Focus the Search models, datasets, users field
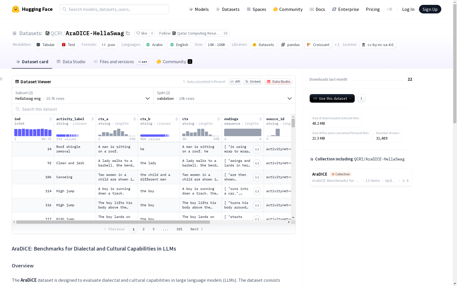Screen dimensions: 457x286 (114, 9)
